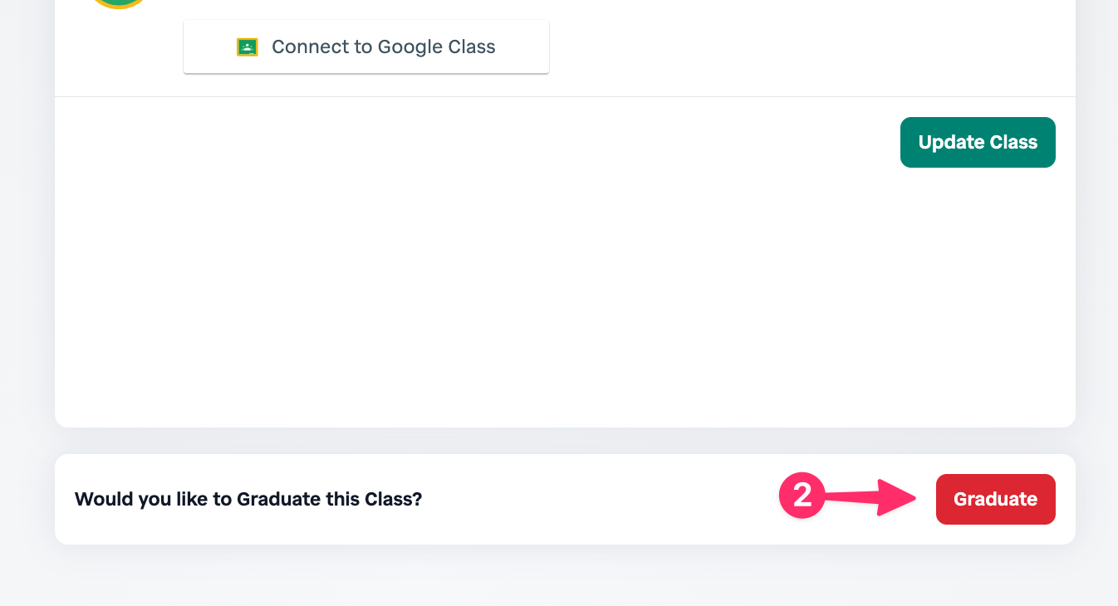Screen dimensions: 1118x606
Task: Click the partial green circle avatar at top
Action: pos(117,4)
